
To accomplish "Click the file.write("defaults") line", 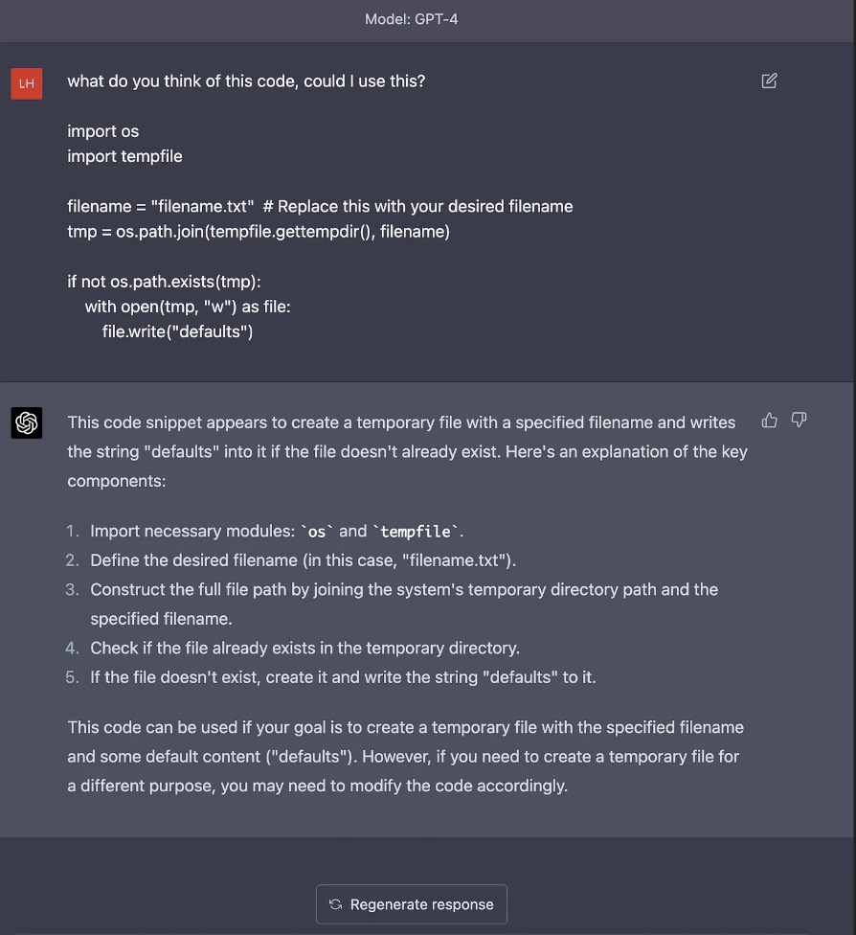I will pyautogui.click(x=178, y=331).
